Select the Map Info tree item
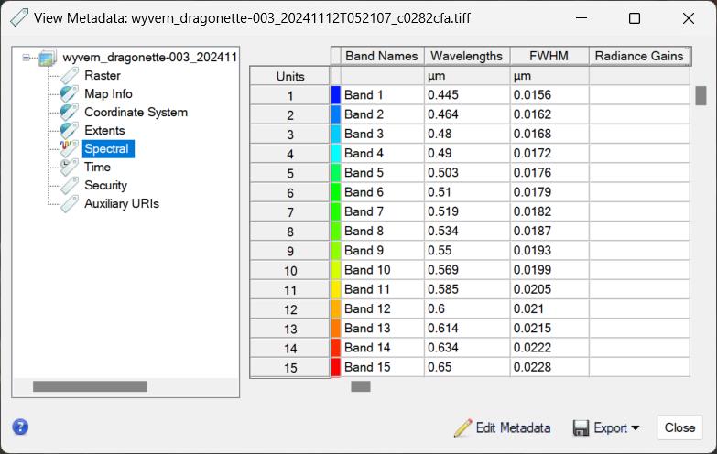The image size is (717, 454). (x=108, y=93)
